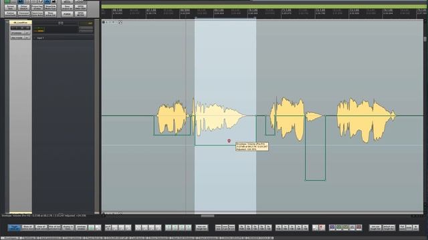
Task: Click the red-framed icon in bottom toolbar
Action: tap(358, 227)
